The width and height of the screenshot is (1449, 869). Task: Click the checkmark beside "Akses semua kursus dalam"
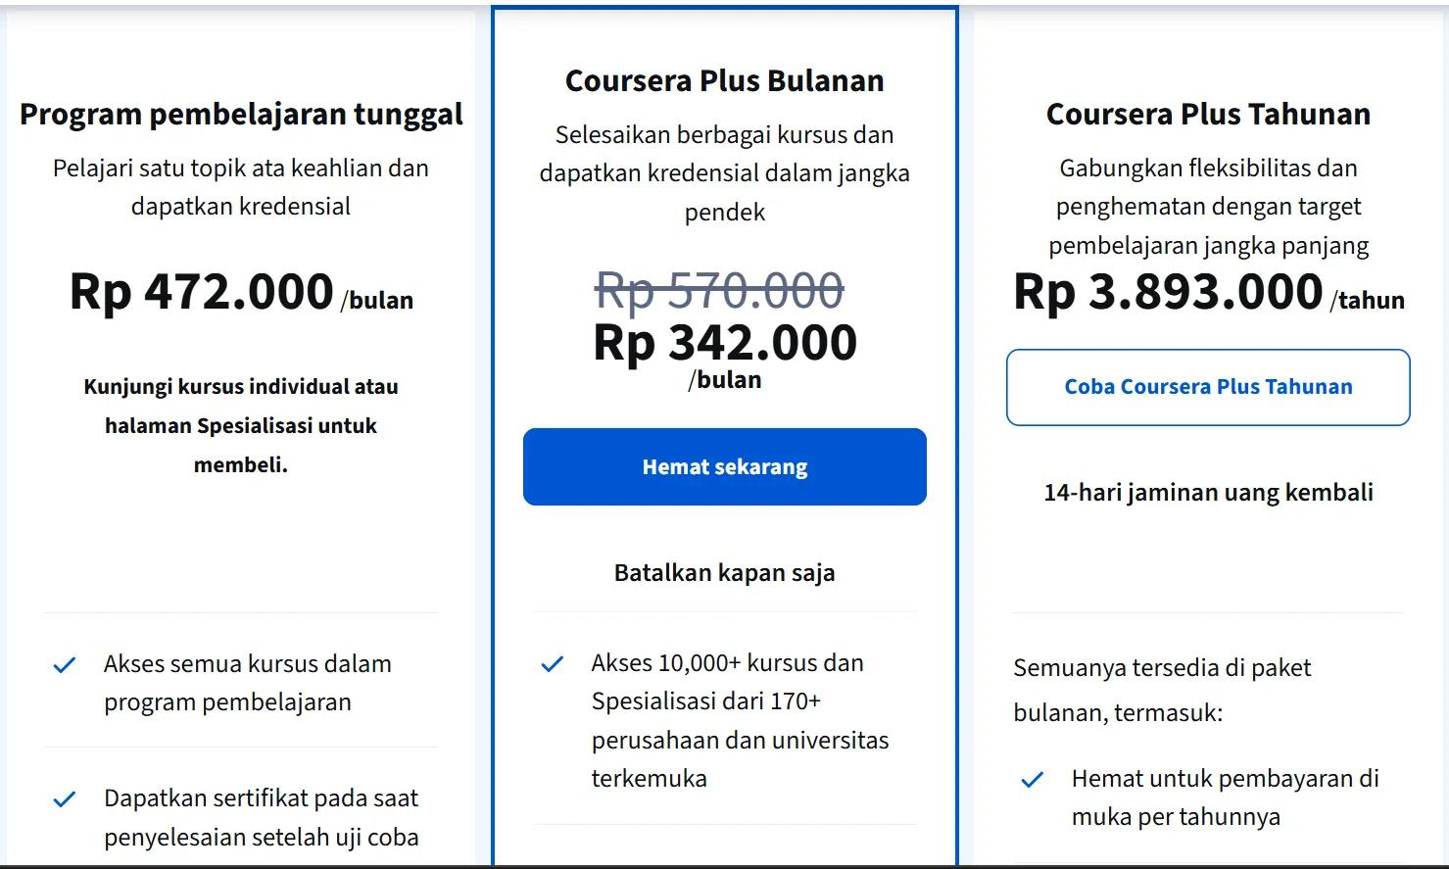click(65, 665)
